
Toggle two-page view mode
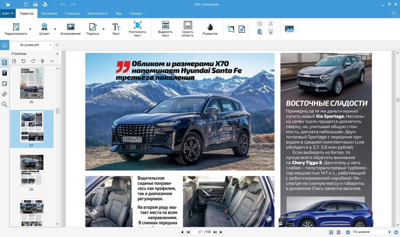click(x=338, y=232)
